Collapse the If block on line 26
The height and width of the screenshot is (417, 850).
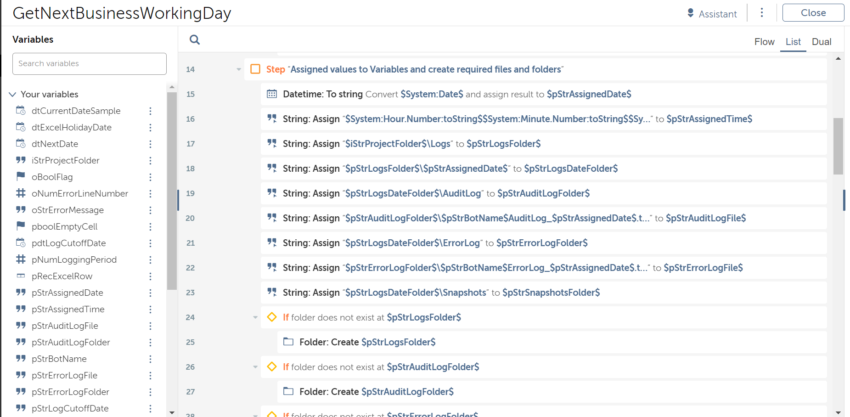pos(255,367)
